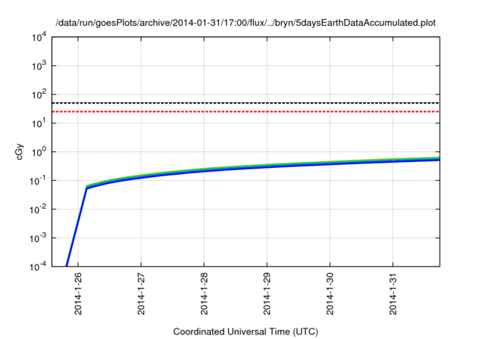This screenshot has height=339, width=485.
Task: Click the y-axis tick label 10^4
Action: (39, 37)
